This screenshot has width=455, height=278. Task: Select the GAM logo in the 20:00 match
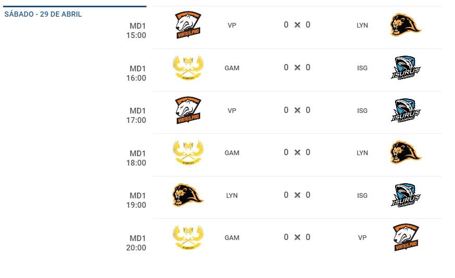point(188,237)
